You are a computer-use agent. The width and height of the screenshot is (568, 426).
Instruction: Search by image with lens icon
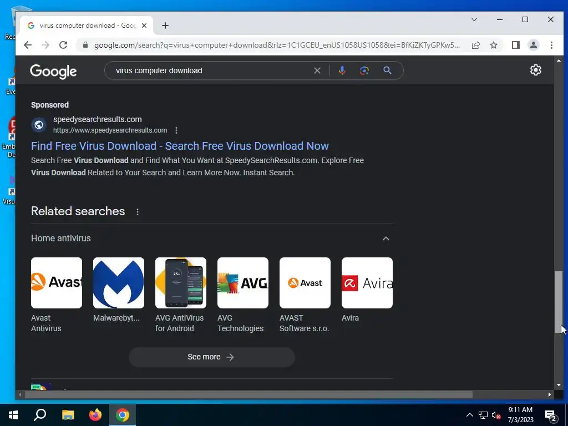pyautogui.click(x=364, y=70)
